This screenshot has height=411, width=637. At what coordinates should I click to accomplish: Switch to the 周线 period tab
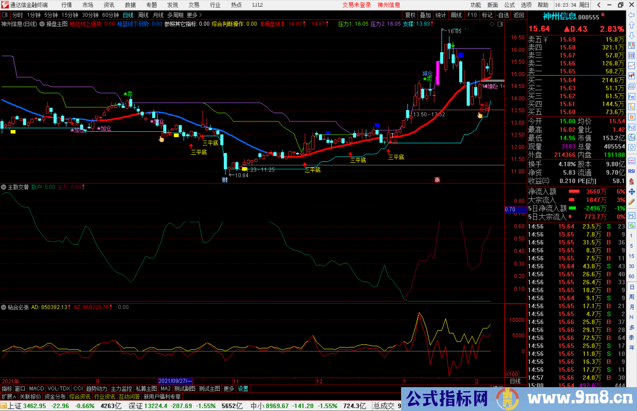[143, 15]
